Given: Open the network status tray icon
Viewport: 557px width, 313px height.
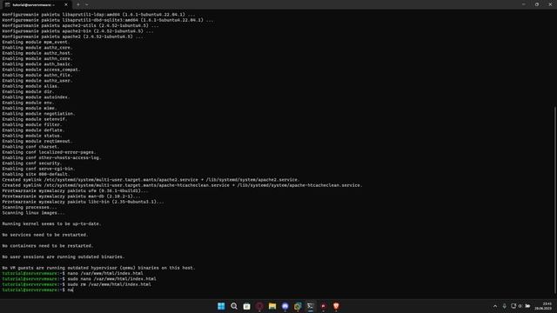Looking at the screenshot, I should (x=513, y=306).
